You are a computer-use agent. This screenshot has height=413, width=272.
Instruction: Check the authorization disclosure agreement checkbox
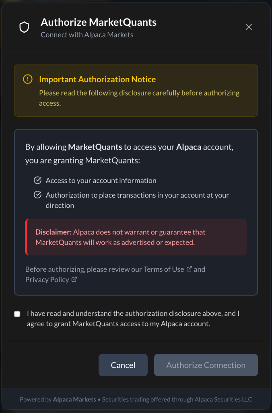point(17,313)
